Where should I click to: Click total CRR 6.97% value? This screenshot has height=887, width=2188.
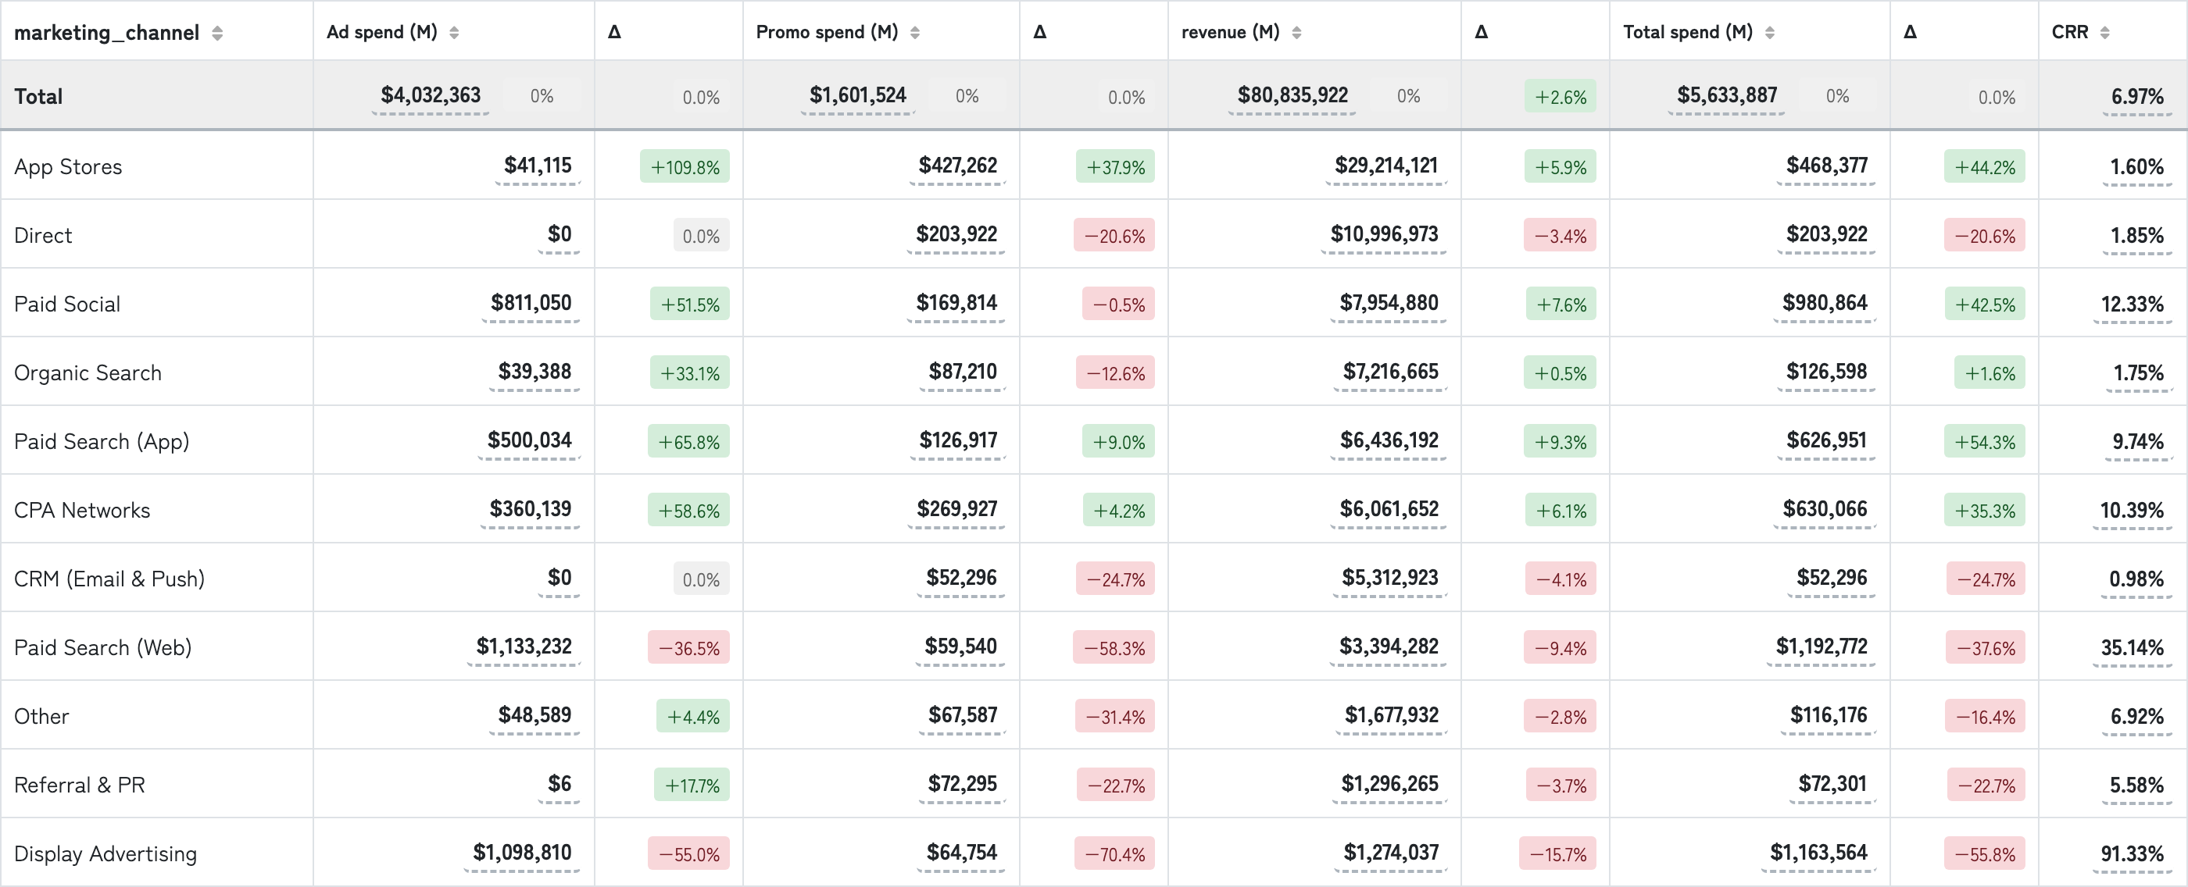coord(2137,97)
